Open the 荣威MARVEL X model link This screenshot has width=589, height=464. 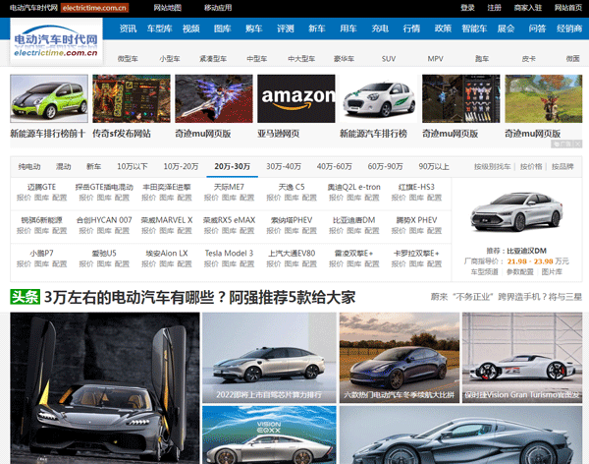tap(167, 220)
